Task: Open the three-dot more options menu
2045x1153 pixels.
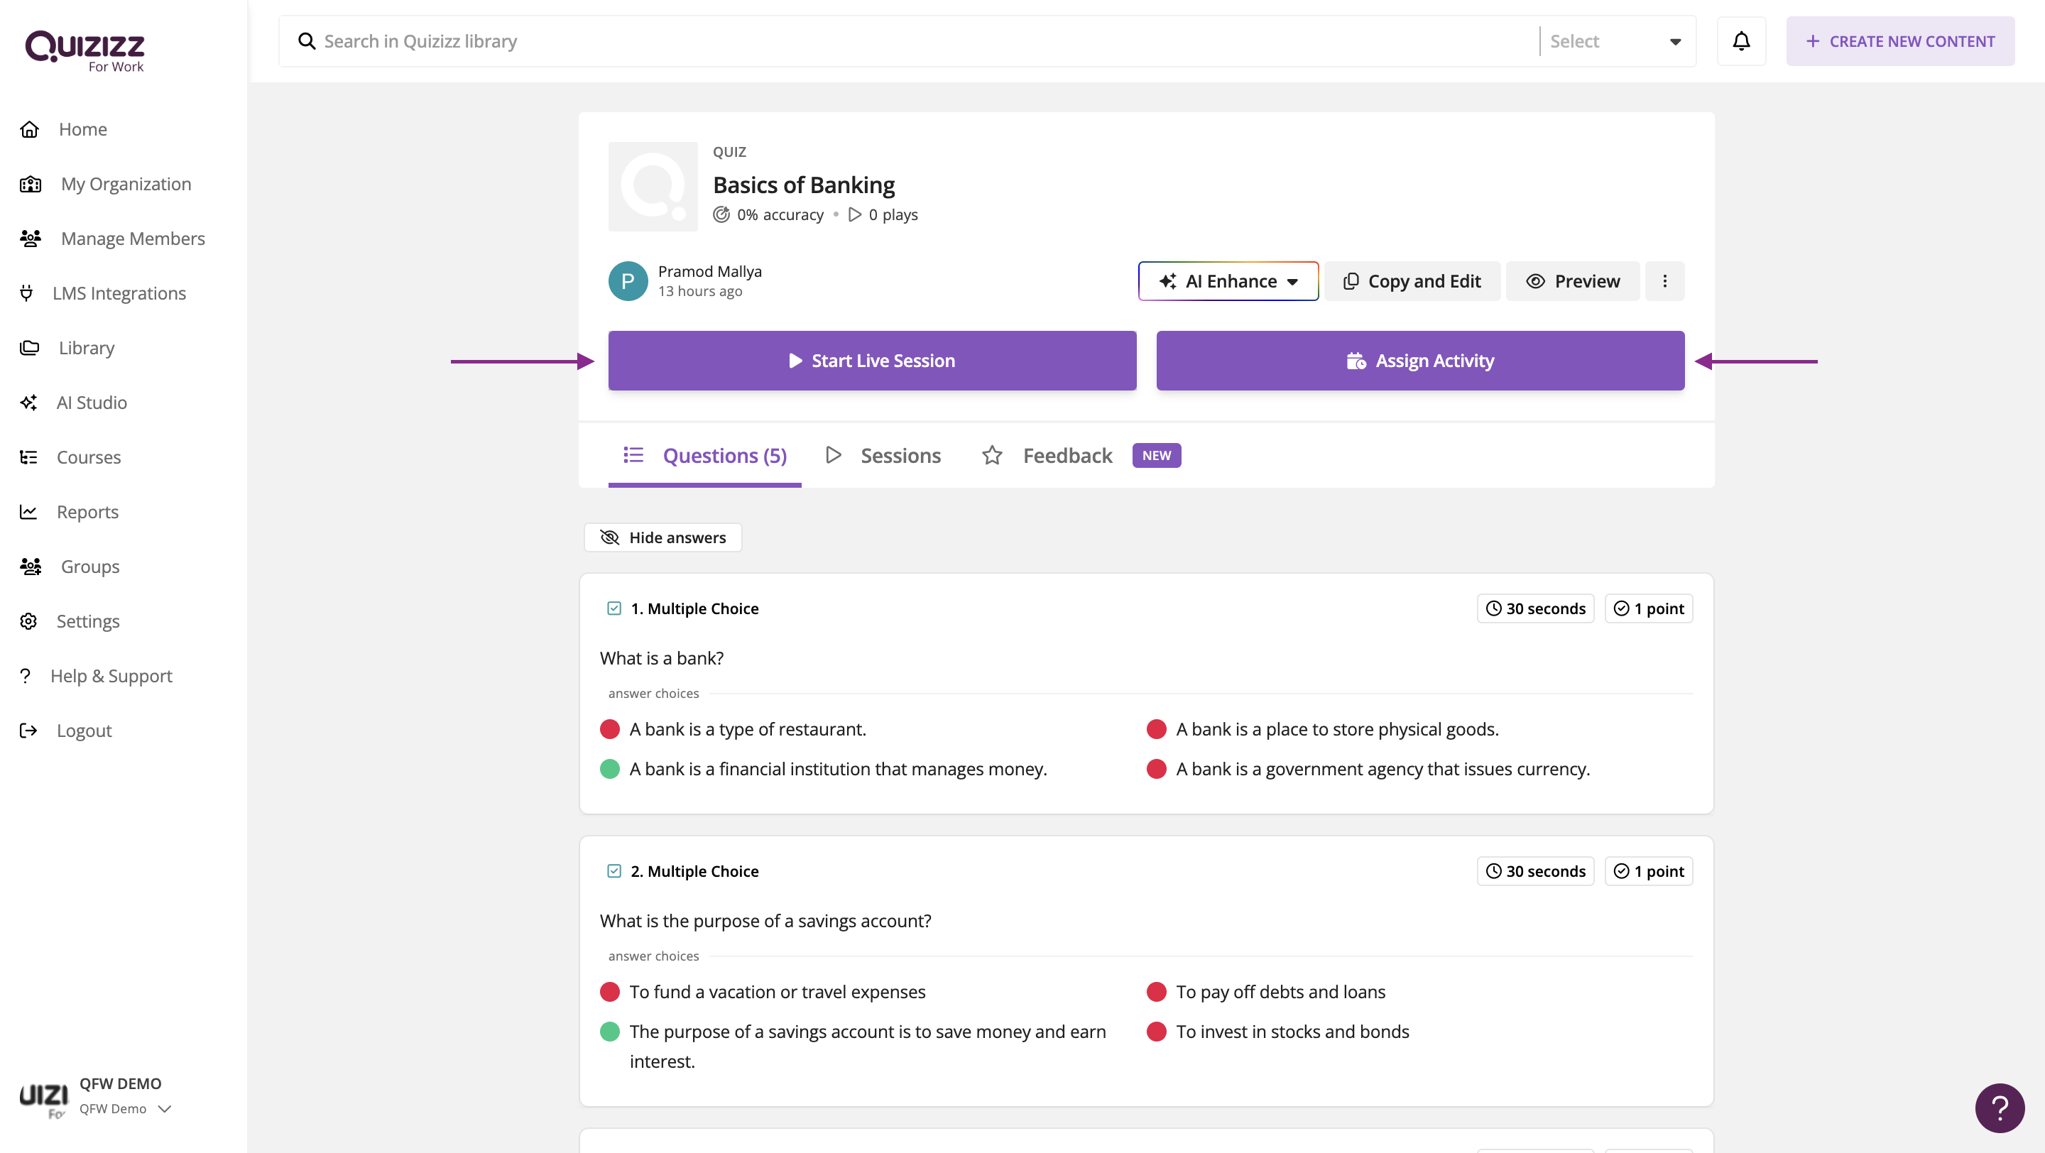Action: (x=1664, y=281)
